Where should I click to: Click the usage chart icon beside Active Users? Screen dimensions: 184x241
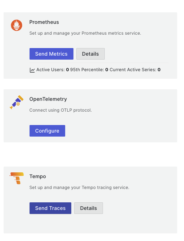[x=32, y=70]
